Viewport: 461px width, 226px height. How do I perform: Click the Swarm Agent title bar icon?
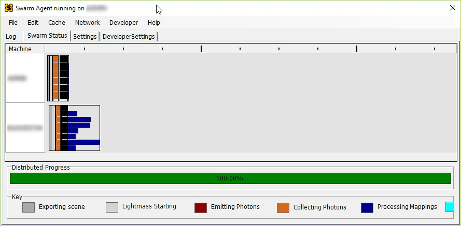coord(9,8)
